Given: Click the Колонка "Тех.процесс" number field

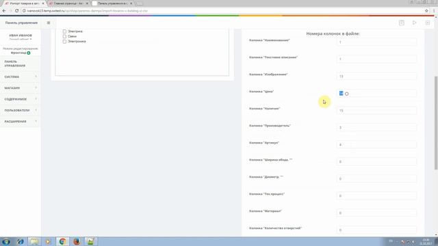Looking at the screenshot, I should (x=376, y=196).
